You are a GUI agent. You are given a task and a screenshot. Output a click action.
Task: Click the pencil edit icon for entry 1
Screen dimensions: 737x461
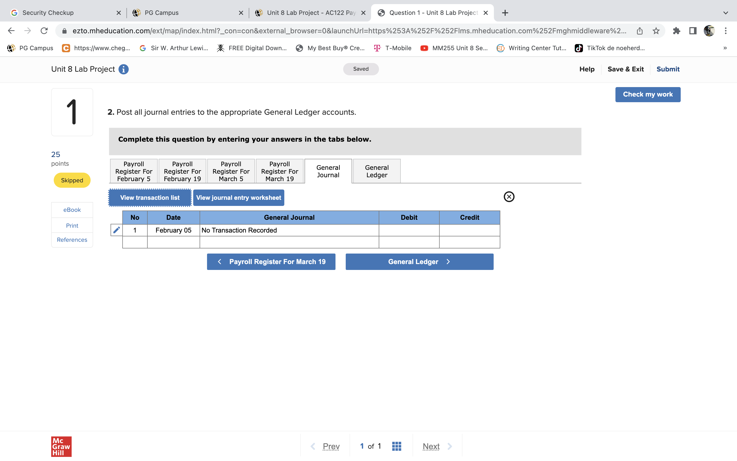tap(116, 230)
